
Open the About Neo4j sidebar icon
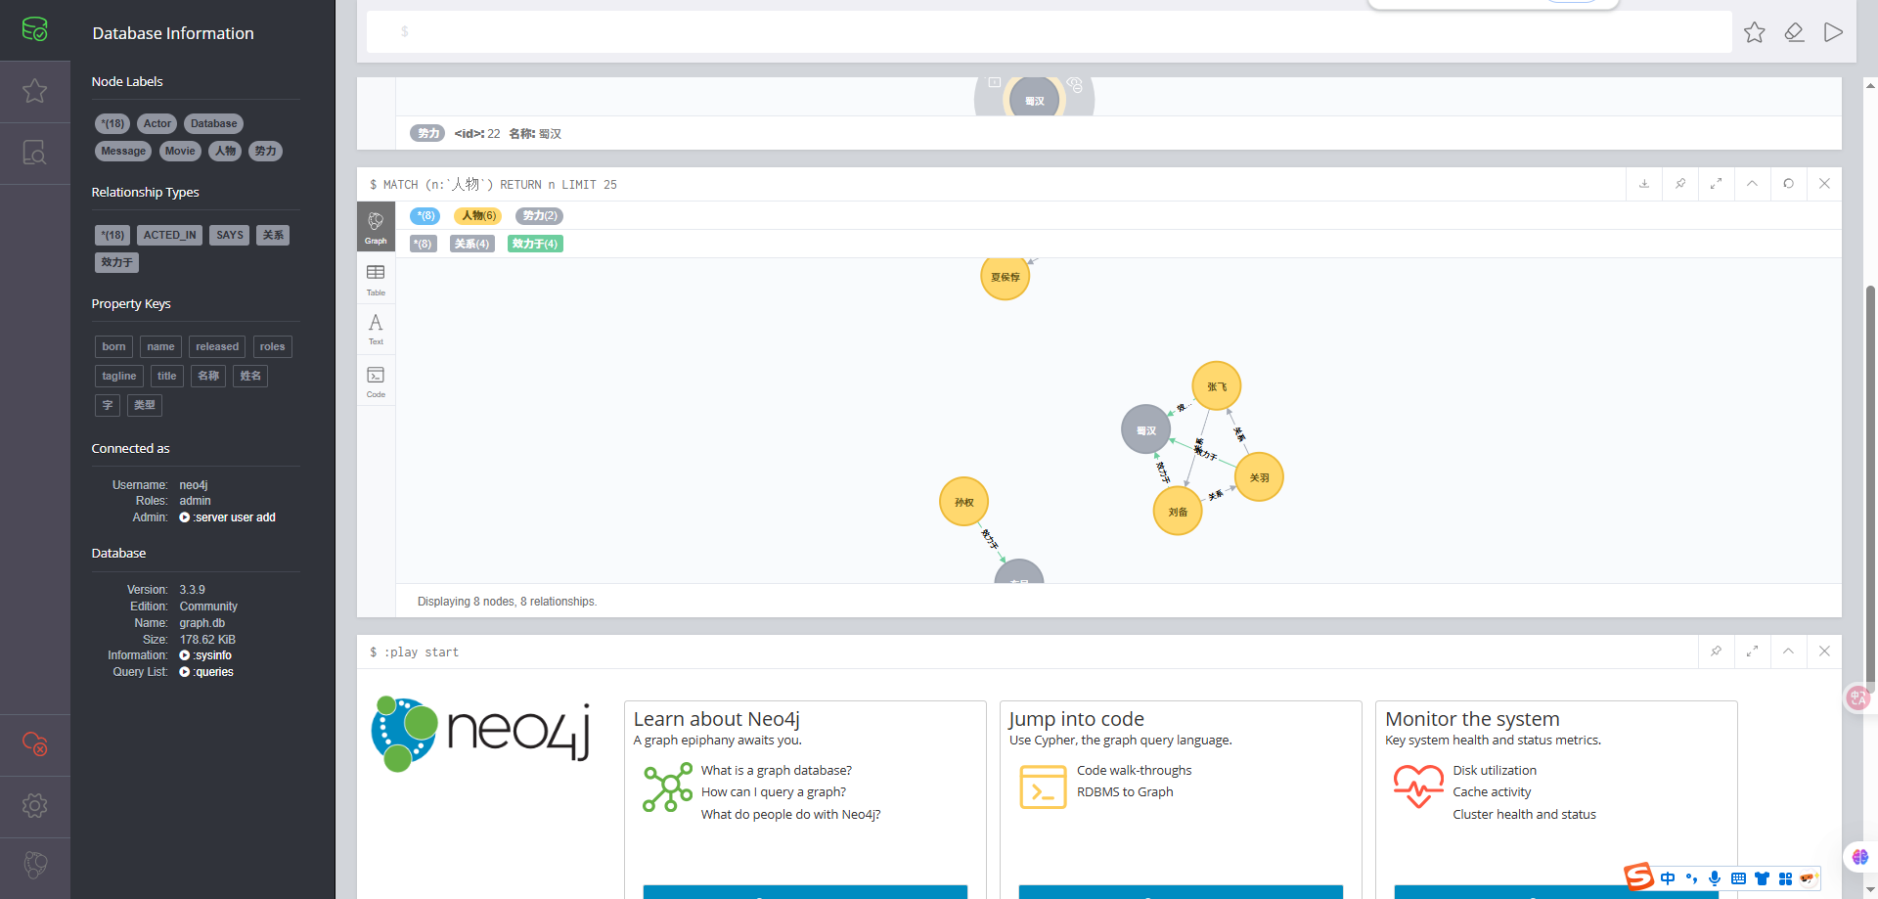34,865
